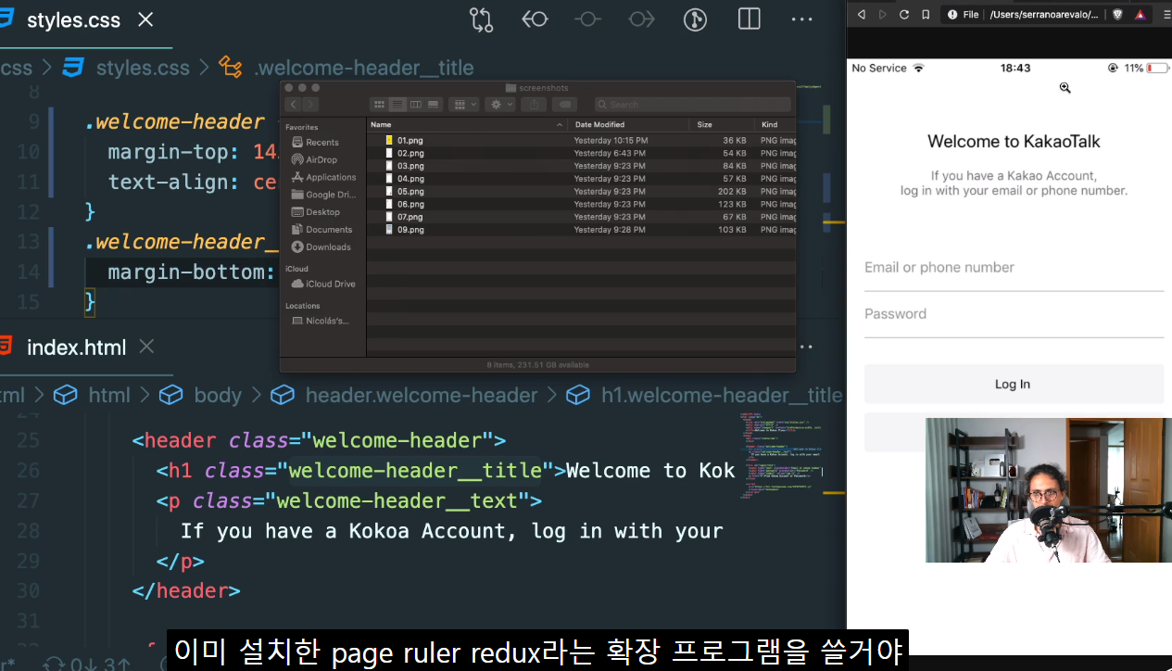The image size is (1172, 671).
Task: Reload the page in the browser
Action: [904, 14]
